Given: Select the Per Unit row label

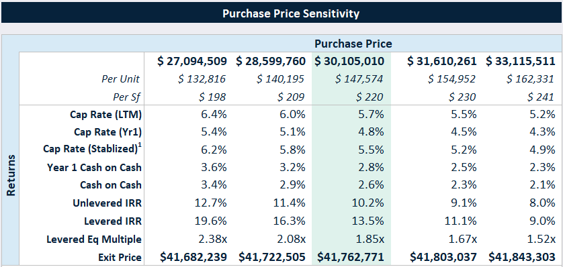Looking at the screenshot, I should click(122, 79).
